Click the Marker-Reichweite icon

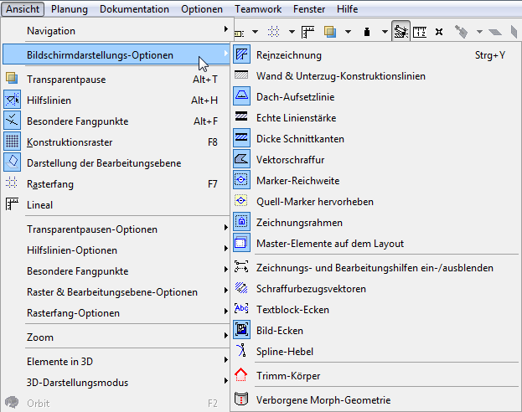pyautogui.click(x=241, y=180)
